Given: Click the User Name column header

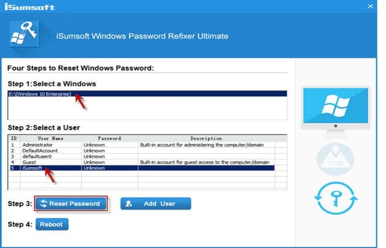Looking at the screenshot, I should point(51,138).
